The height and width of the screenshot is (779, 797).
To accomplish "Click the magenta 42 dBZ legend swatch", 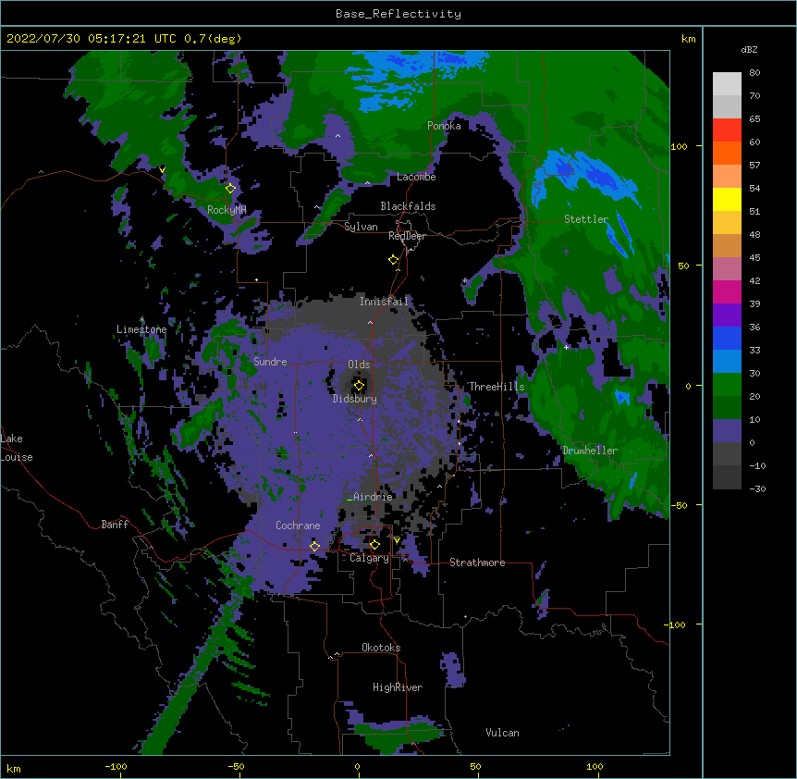I will point(727,291).
